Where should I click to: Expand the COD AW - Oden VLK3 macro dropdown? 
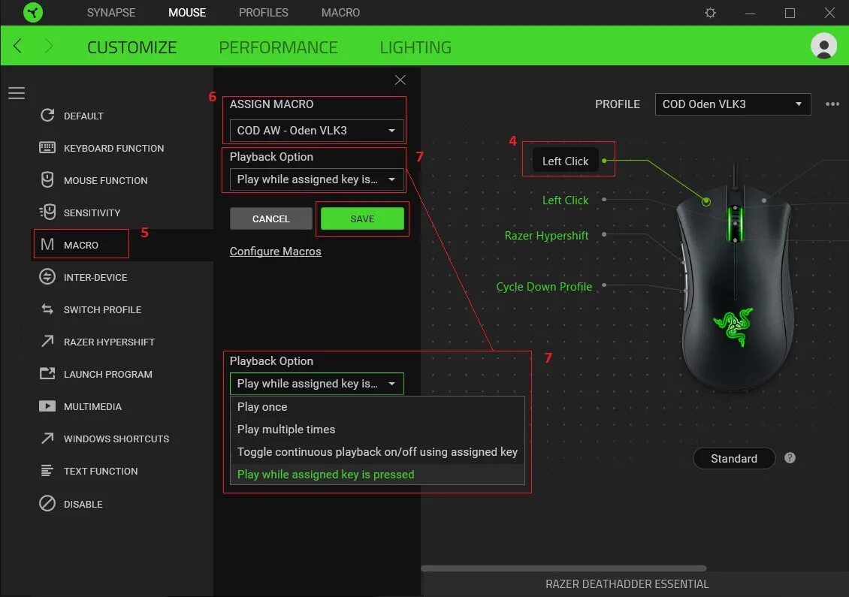[317, 131]
